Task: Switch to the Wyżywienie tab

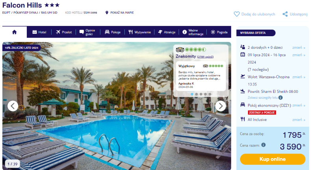Action: click(140, 32)
